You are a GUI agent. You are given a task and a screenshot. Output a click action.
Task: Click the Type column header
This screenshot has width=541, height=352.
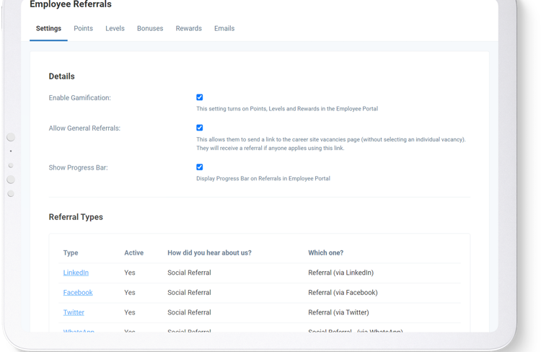[x=71, y=253]
